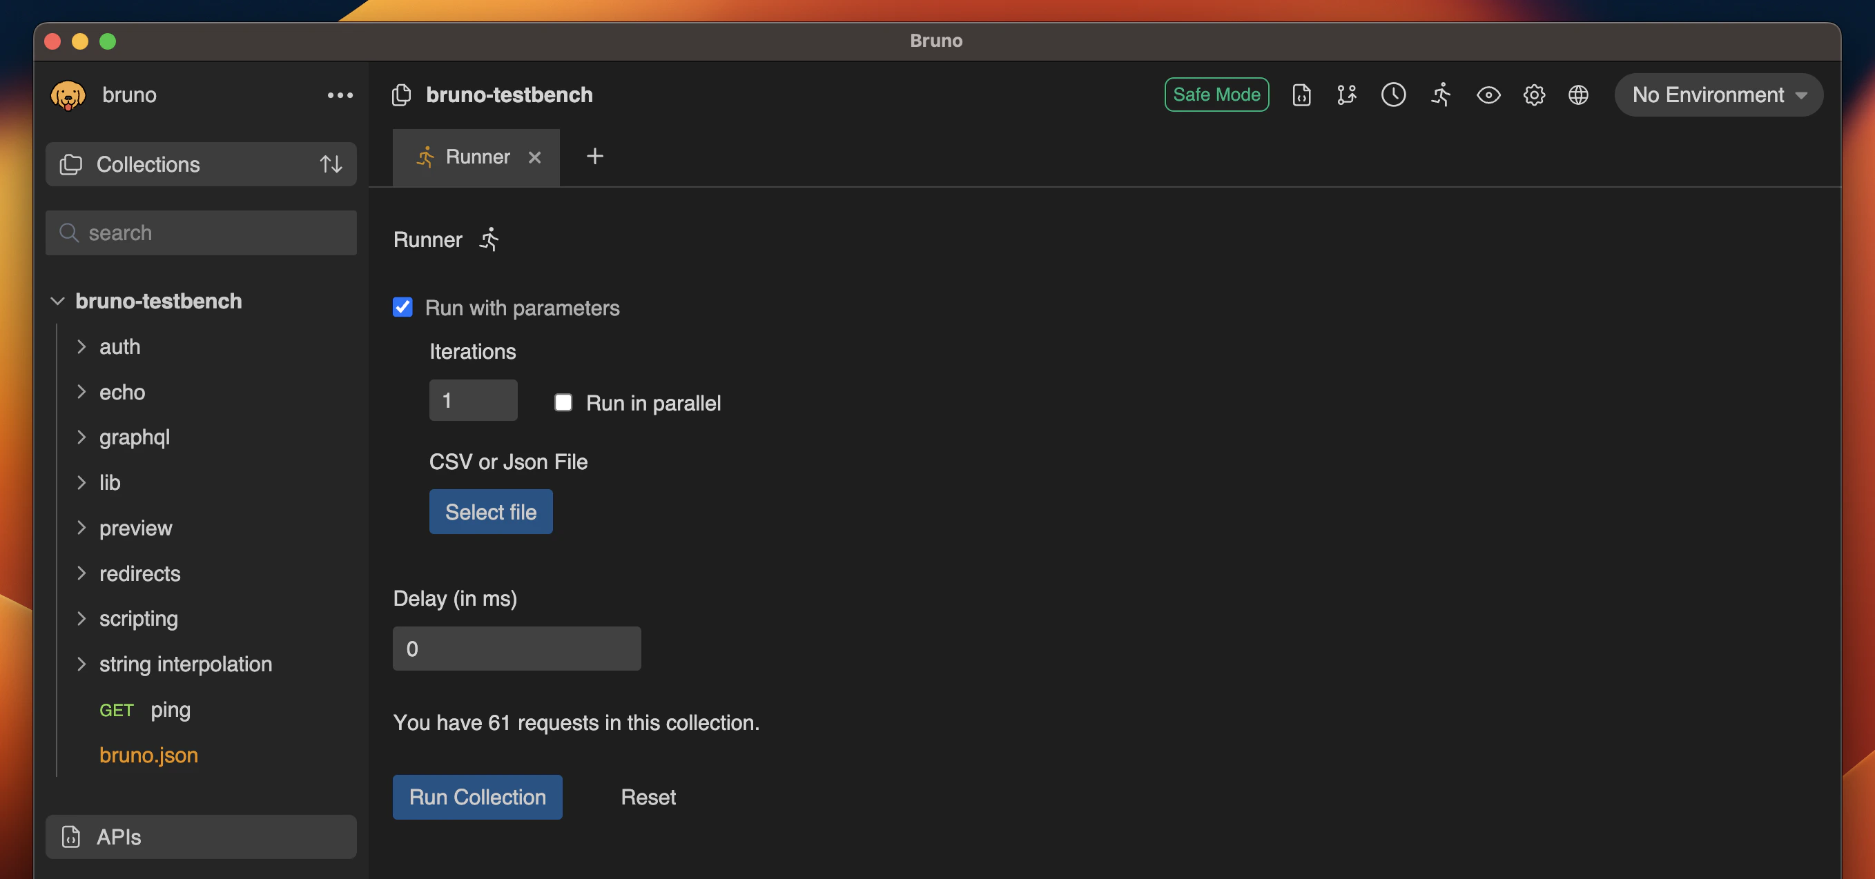Click the Run Collection button
This screenshot has height=879, width=1875.
click(x=477, y=797)
